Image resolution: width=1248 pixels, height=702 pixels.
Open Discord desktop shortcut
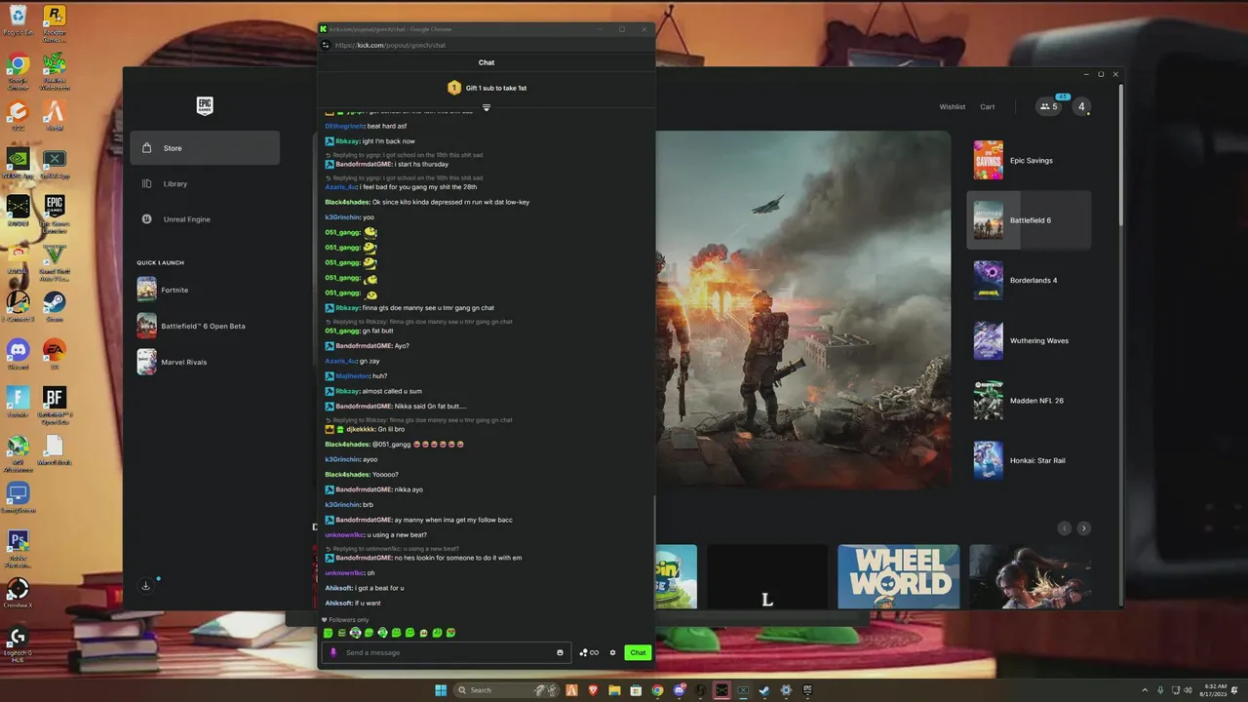point(18,354)
